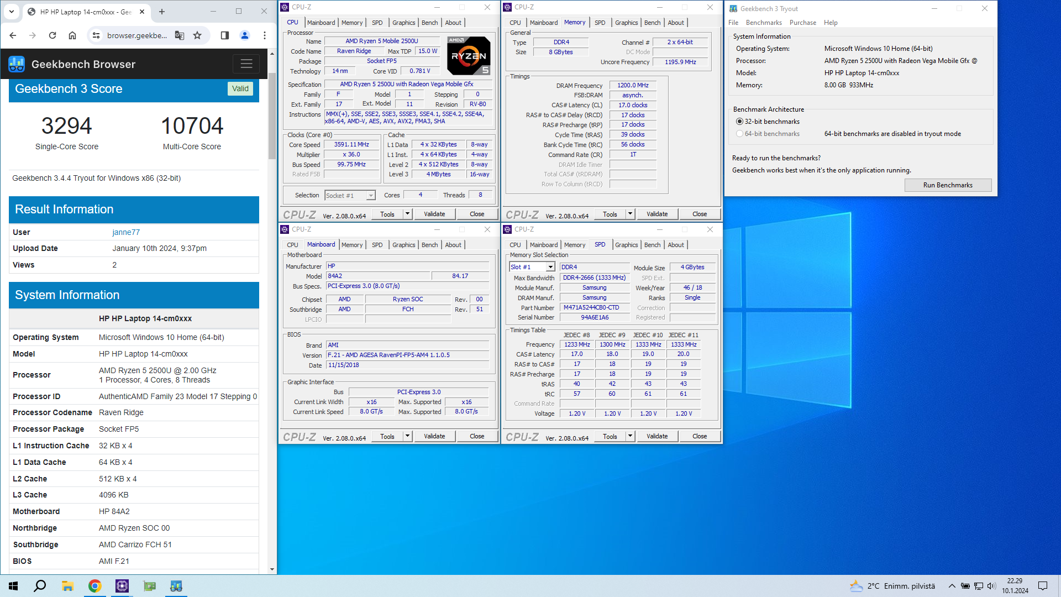
Task: Switch to Mainboard tab in top-left CPU-Z
Action: (321, 23)
